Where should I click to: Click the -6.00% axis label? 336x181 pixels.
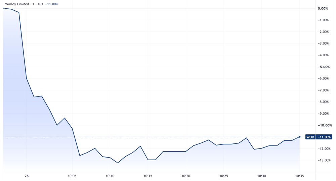[x=323, y=78]
